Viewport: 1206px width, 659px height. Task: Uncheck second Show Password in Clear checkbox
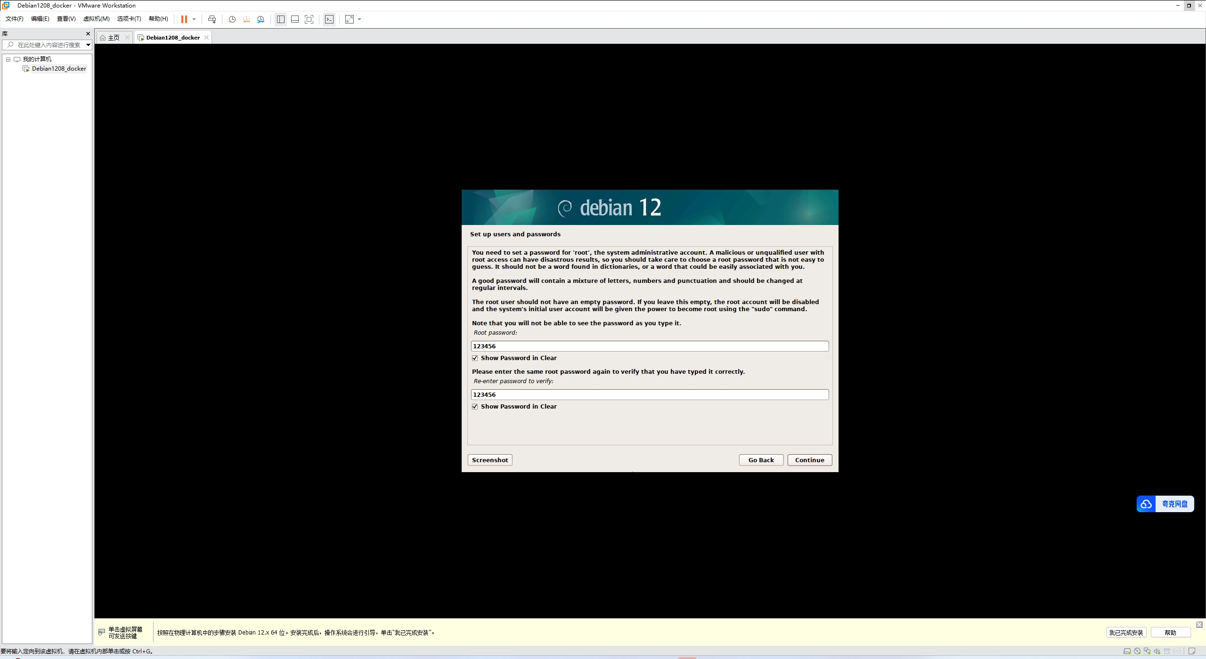(x=475, y=407)
